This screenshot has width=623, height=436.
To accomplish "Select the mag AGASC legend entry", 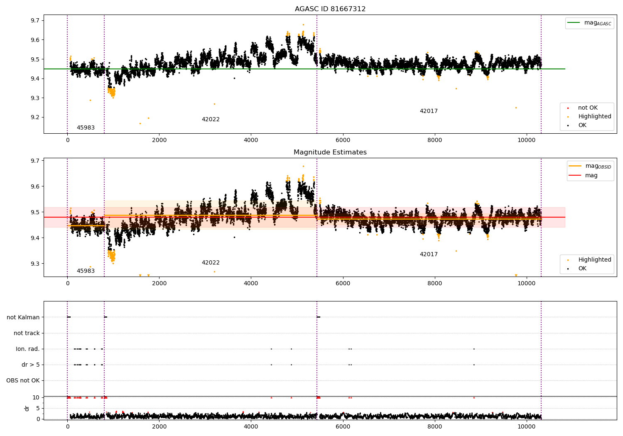I will pos(589,23).
